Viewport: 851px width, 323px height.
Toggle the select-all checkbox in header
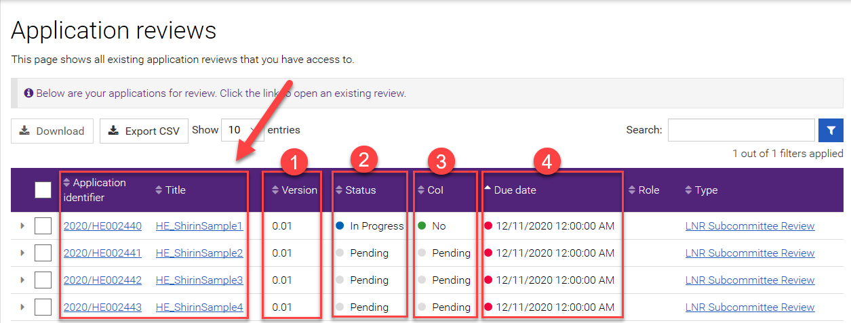point(43,190)
